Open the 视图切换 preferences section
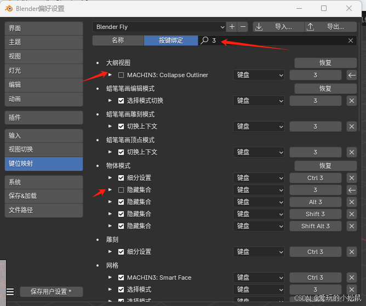The width and height of the screenshot is (366, 306). tap(44, 149)
